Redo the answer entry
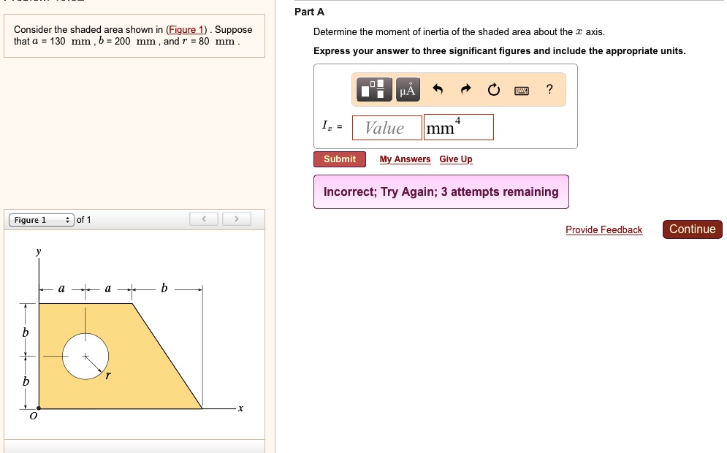The width and height of the screenshot is (727, 453). [465, 88]
